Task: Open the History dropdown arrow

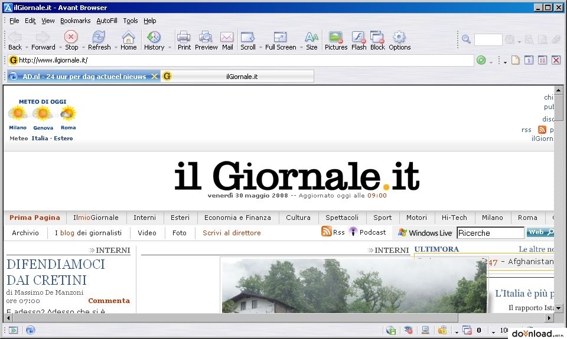Action: (170, 47)
